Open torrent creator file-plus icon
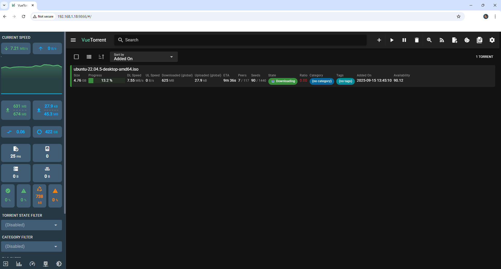Image resolution: width=501 pixels, height=269 pixels. pyautogui.click(x=454, y=40)
